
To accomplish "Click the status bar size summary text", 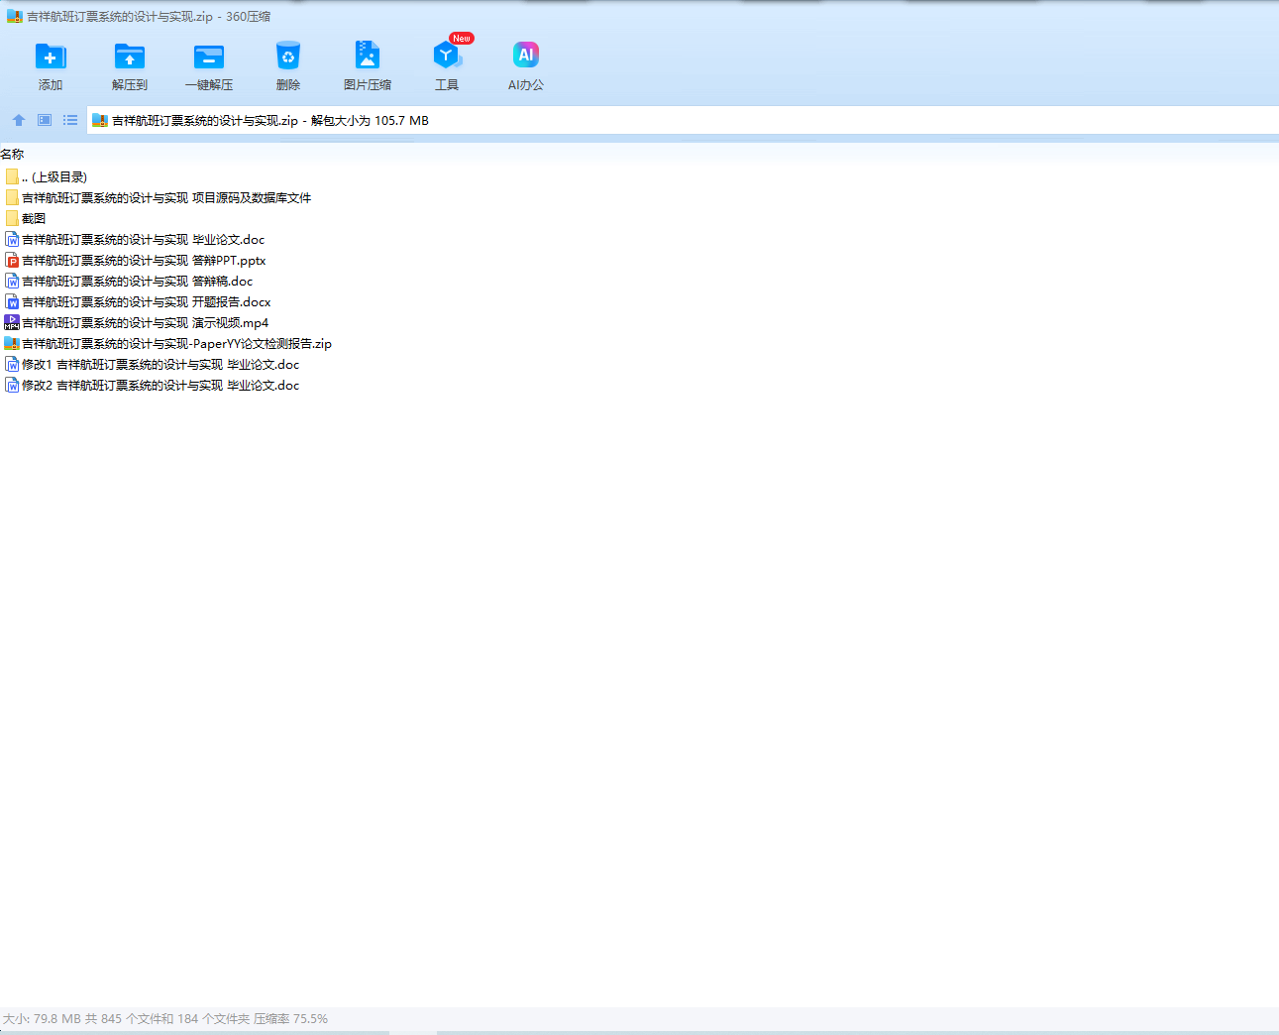I will [x=165, y=1018].
